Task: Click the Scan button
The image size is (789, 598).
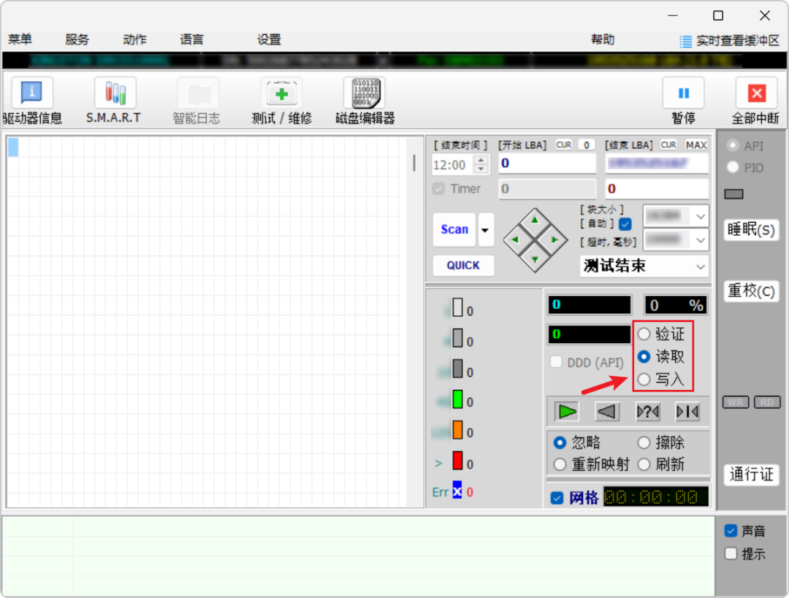Action: point(454,230)
